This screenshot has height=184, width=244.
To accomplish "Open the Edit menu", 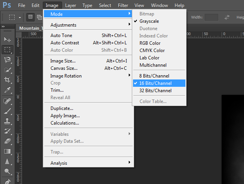I will click(x=35, y=5).
